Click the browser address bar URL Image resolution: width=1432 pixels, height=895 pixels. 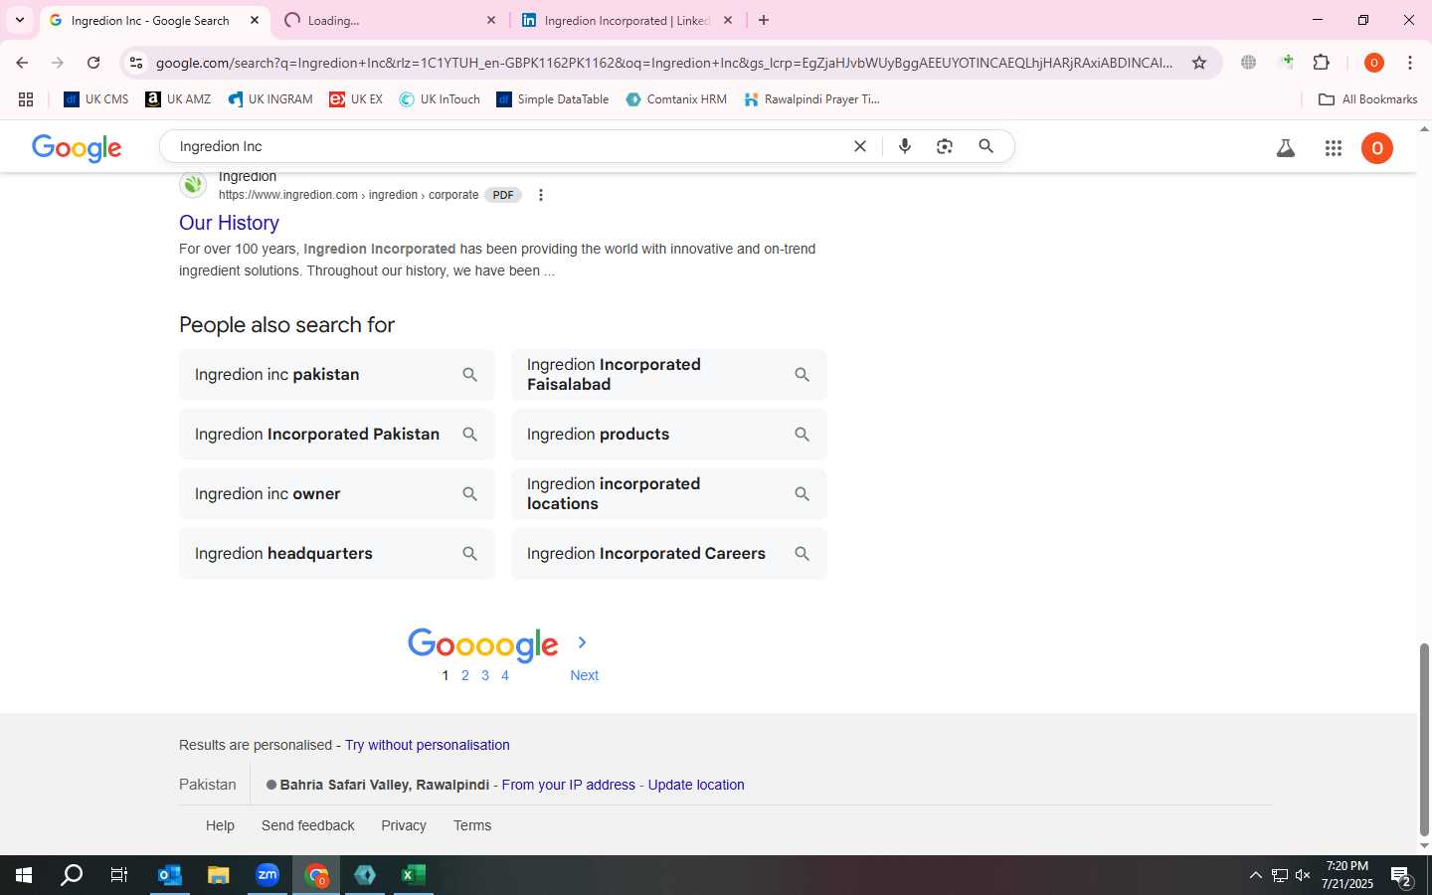pyautogui.click(x=663, y=63)
